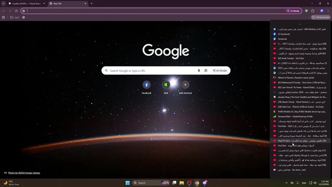Open the Discord taskbar icon

coord(205,183)
